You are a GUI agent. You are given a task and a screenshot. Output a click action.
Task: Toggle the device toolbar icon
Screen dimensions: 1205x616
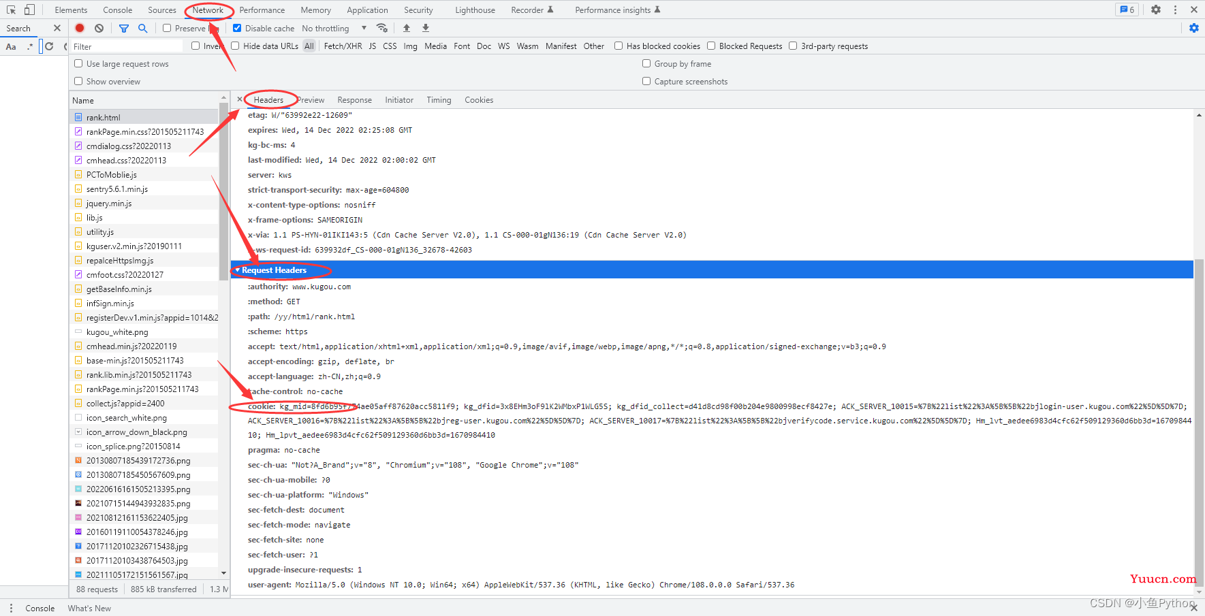[x=29, y=10]
